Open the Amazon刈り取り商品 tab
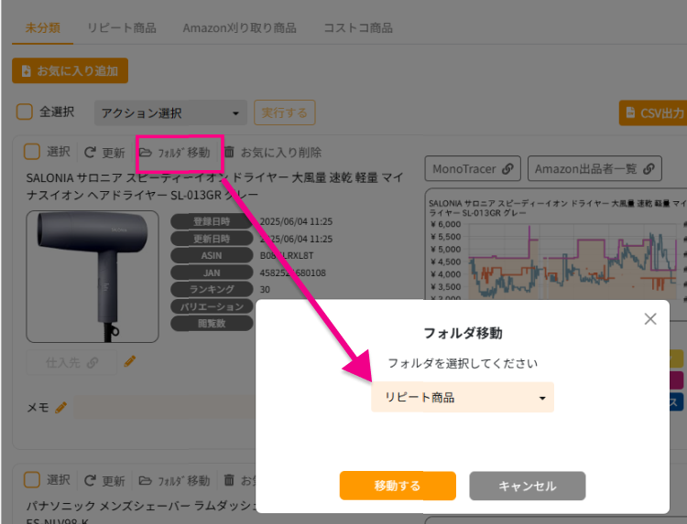The width and height of the screenshot is (687, 524). [x=239, y=28]
